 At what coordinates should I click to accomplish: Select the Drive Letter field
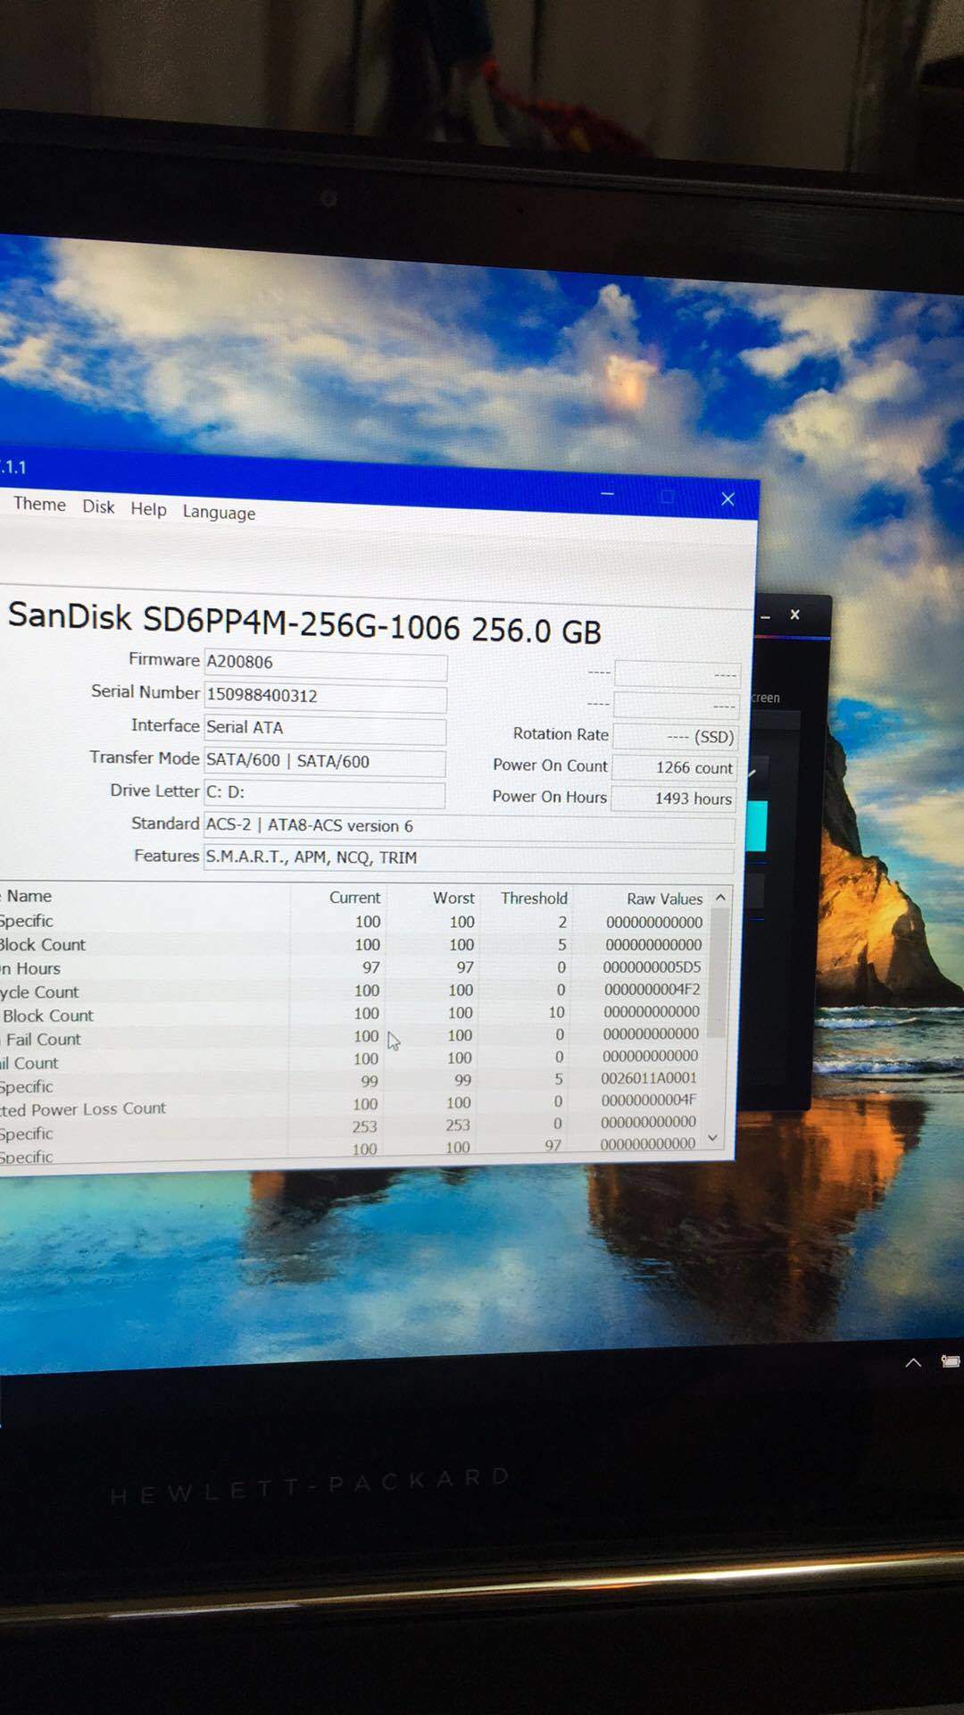[325, 793]
